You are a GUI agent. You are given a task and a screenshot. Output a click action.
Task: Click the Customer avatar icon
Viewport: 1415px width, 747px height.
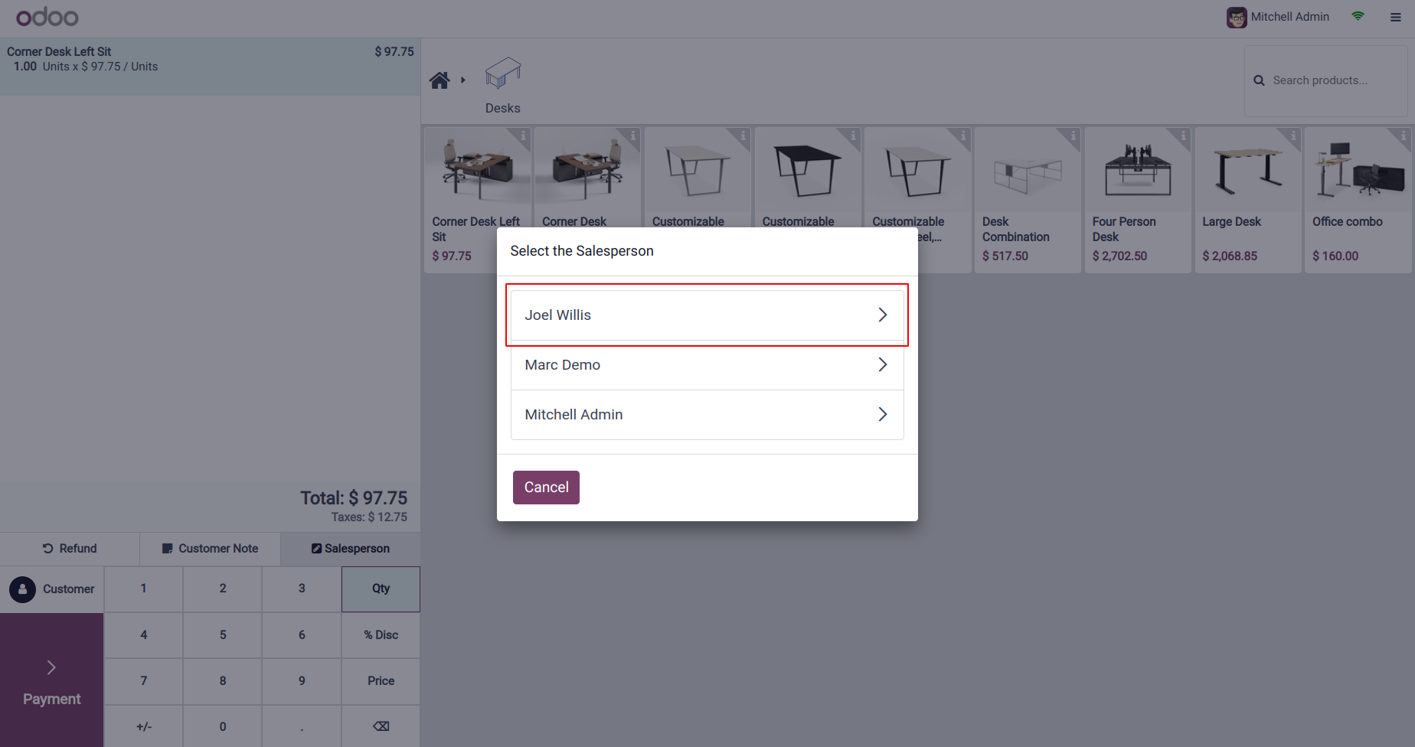pyautogui.click(x=22, y=589)
